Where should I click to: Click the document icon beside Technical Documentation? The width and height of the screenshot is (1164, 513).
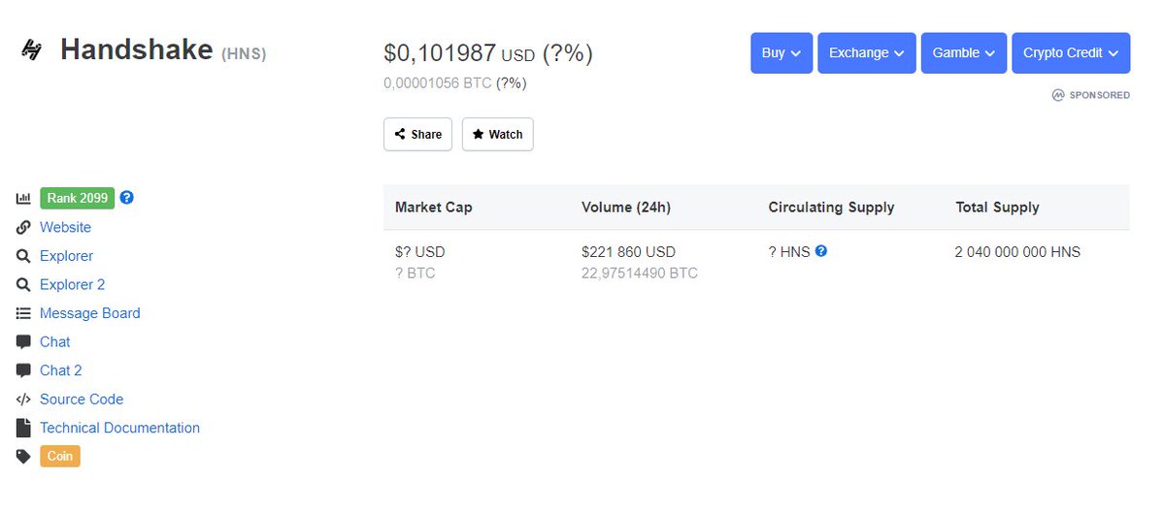(23, 428)
